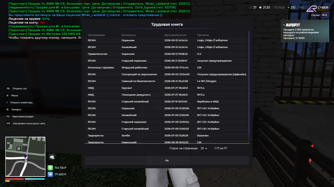Viewport: 334px width, 187px height.
Task: Click the date 2026-07-19 16:12:02
Action: [176, 102]
